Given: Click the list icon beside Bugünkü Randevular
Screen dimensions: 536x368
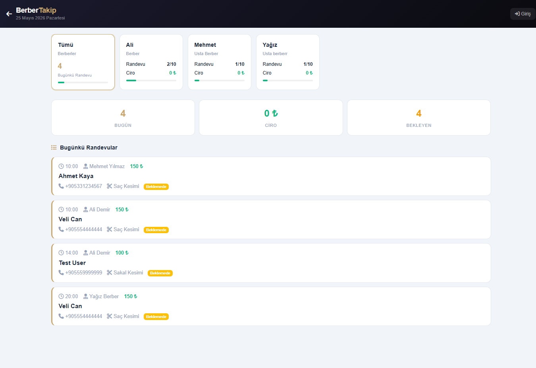Looking at the screenshot, I should click(54, 148).
